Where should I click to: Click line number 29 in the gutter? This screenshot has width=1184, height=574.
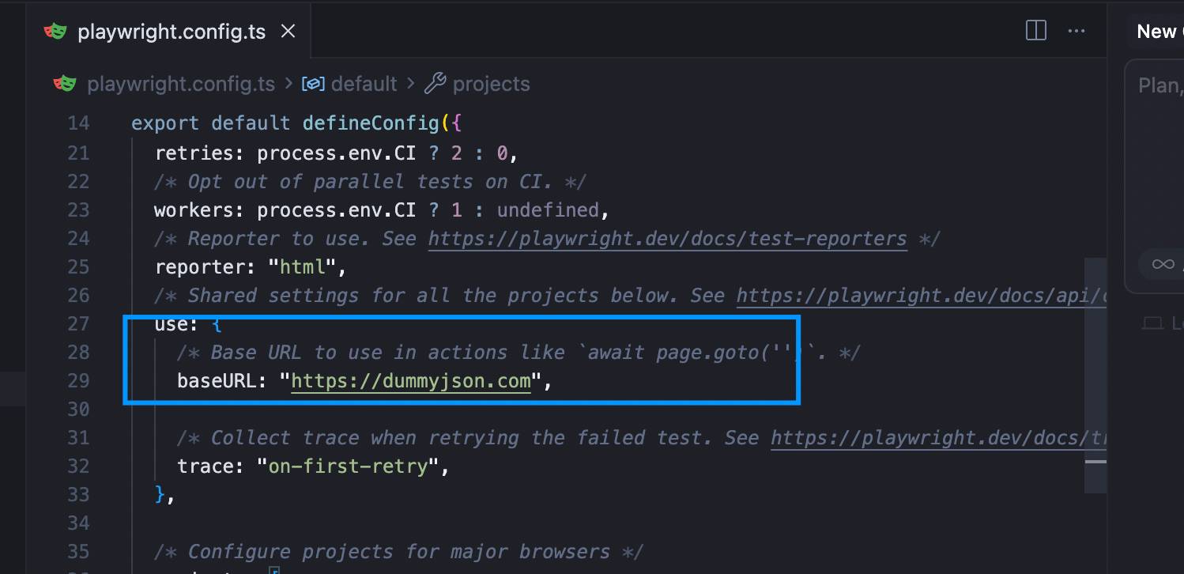[x=78, y=380]
